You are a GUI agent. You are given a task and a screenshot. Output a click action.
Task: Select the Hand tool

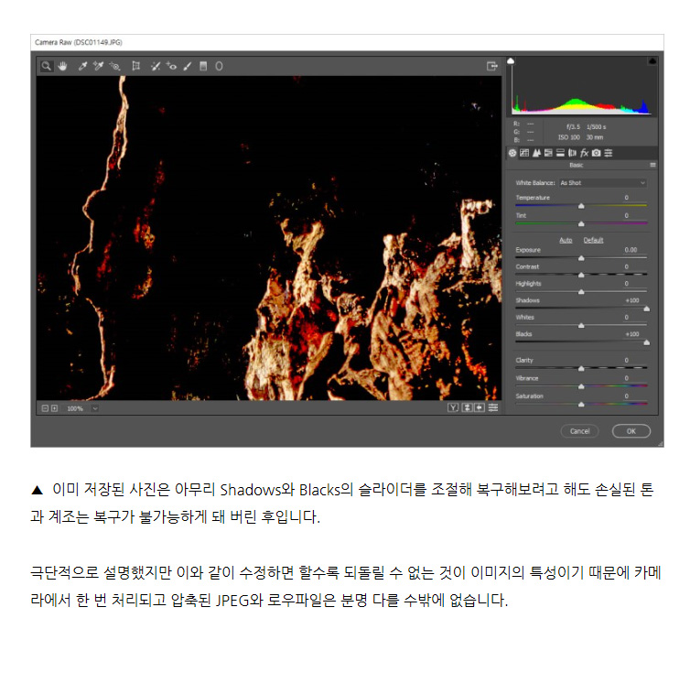(x=62, y=67)
